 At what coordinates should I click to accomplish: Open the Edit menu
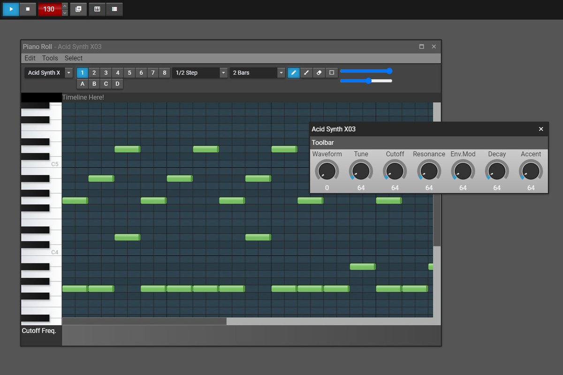point(30,58)
